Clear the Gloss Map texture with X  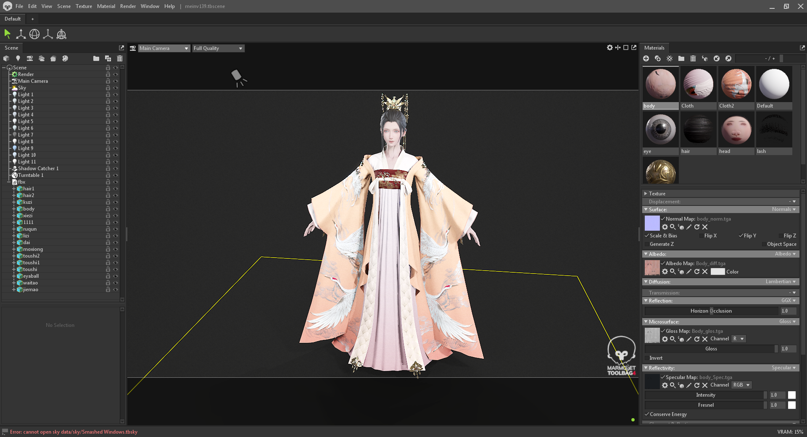point(705,339)
